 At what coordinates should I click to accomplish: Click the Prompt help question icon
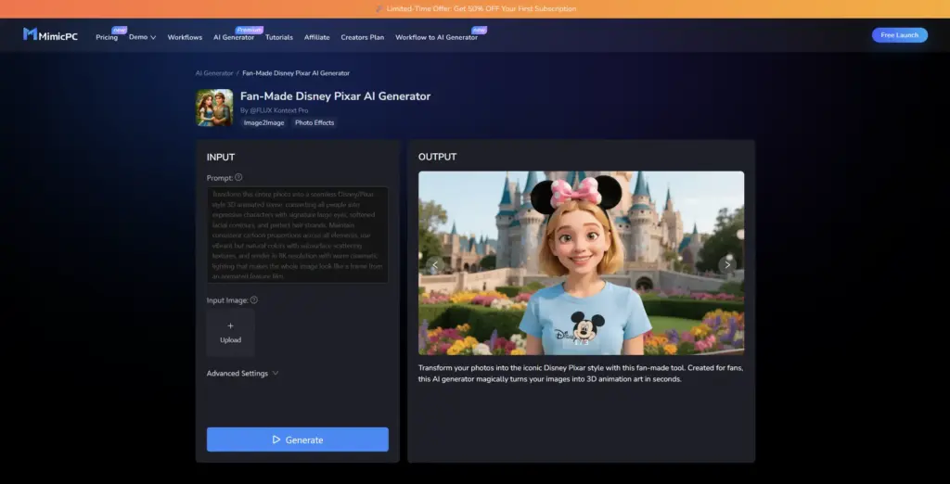(238, 177)
